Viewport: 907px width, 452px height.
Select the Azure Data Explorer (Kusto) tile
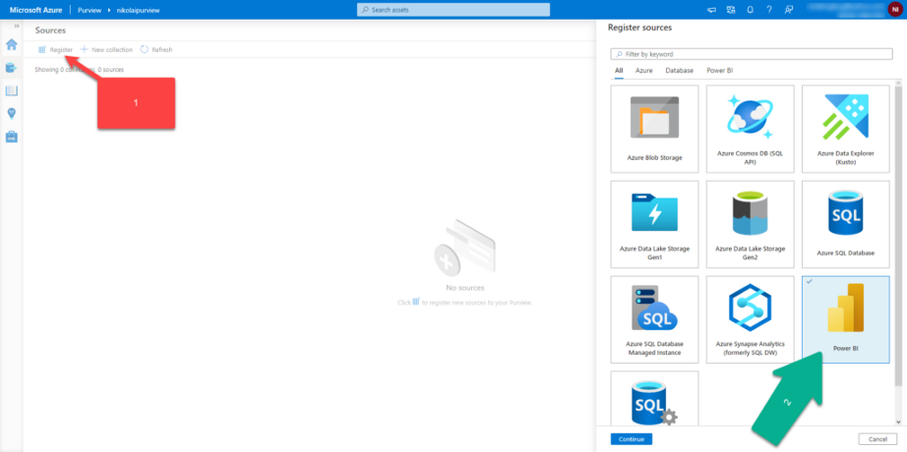point(846,129)
